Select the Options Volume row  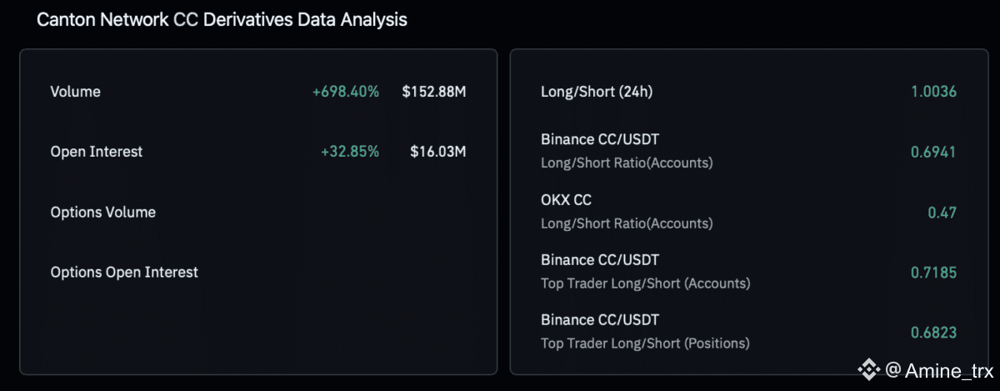(x=102, y=212)
